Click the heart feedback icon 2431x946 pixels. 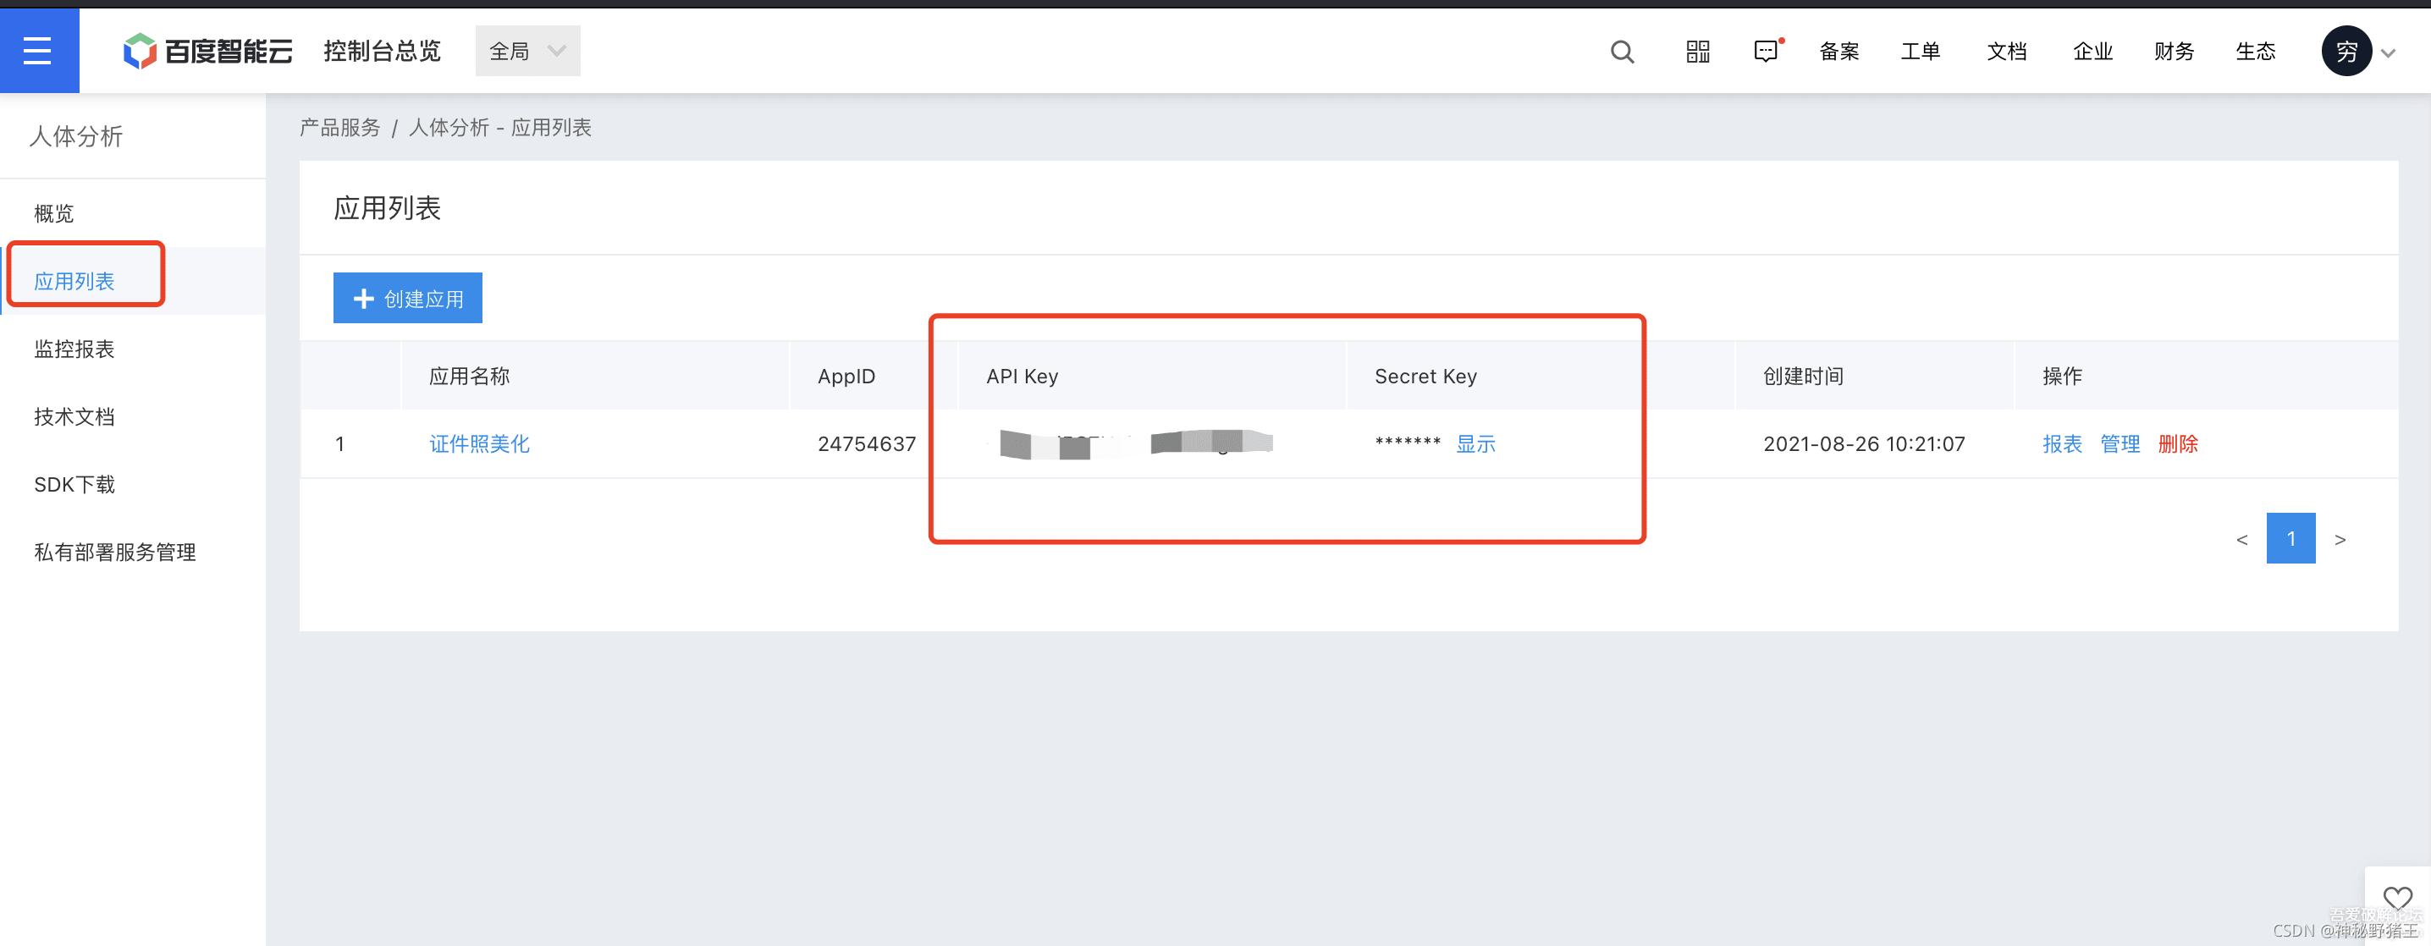point(2397,897)
